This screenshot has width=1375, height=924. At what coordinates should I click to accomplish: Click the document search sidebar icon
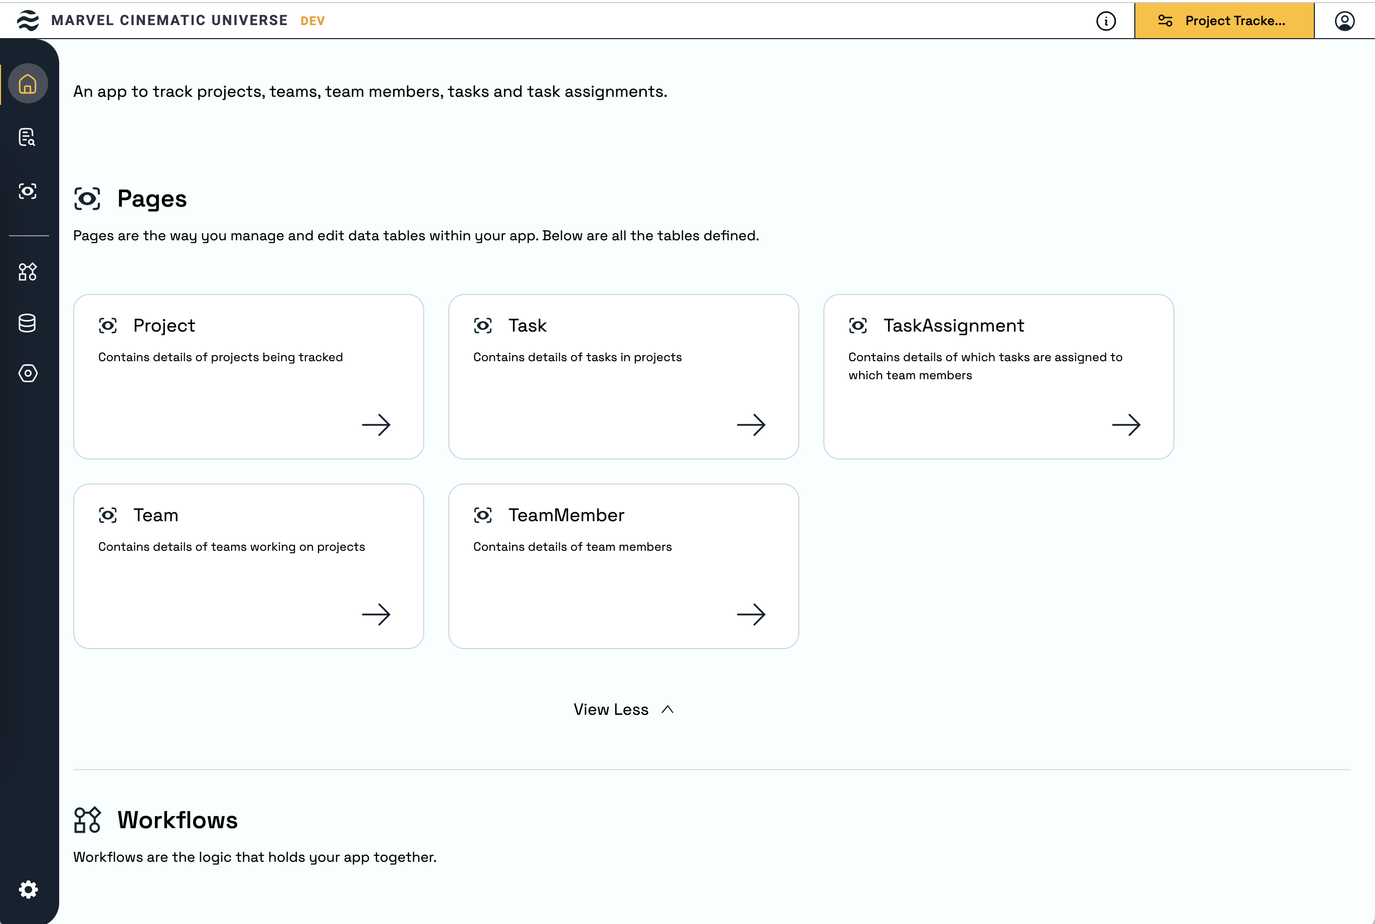pos(27,137)
